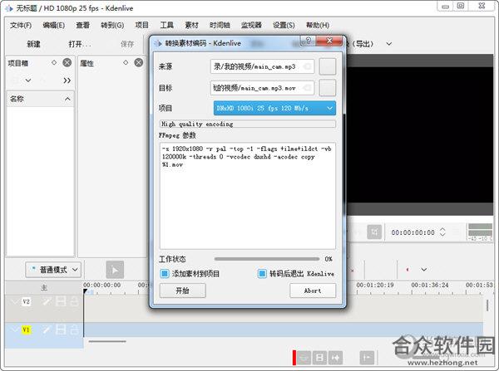The image size is (499, 371).
Task: Sort by the 名称 column header arrow
Action: click(x=67, y=99)
